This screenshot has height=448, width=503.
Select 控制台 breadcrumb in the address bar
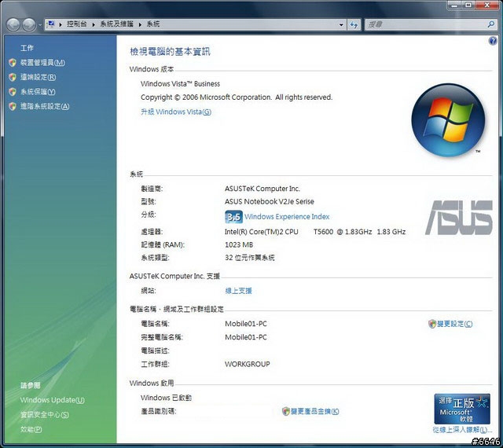(77, 24)
